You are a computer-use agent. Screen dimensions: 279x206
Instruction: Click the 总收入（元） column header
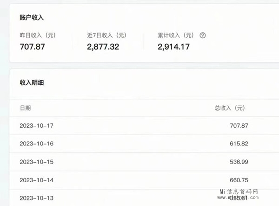pos(229,108)
